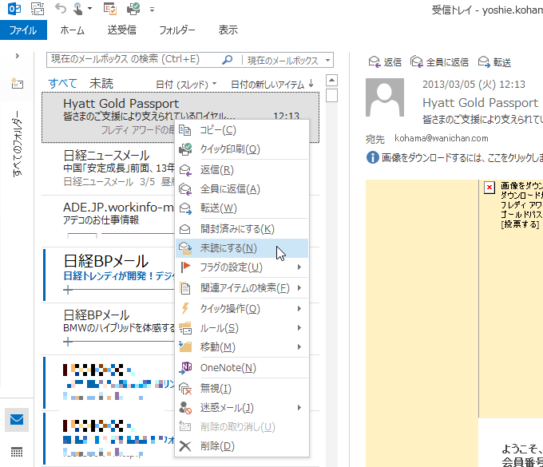Choose 未読にする(N) in the context menu
Screen dimensions: 543x467
click(x=242, y=248)
